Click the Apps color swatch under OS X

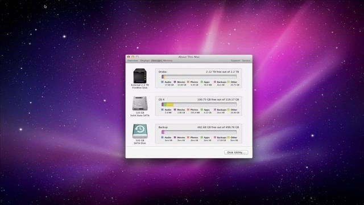click(202, 110)
